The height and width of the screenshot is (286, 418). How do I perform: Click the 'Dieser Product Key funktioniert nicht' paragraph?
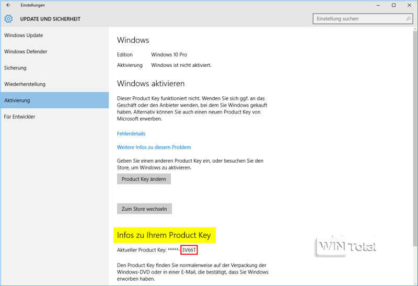(192, 109)
